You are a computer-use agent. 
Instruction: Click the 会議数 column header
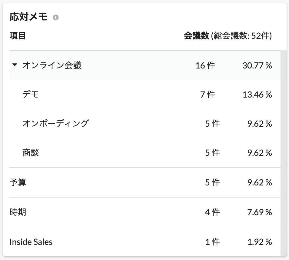(x=197, y=35)
